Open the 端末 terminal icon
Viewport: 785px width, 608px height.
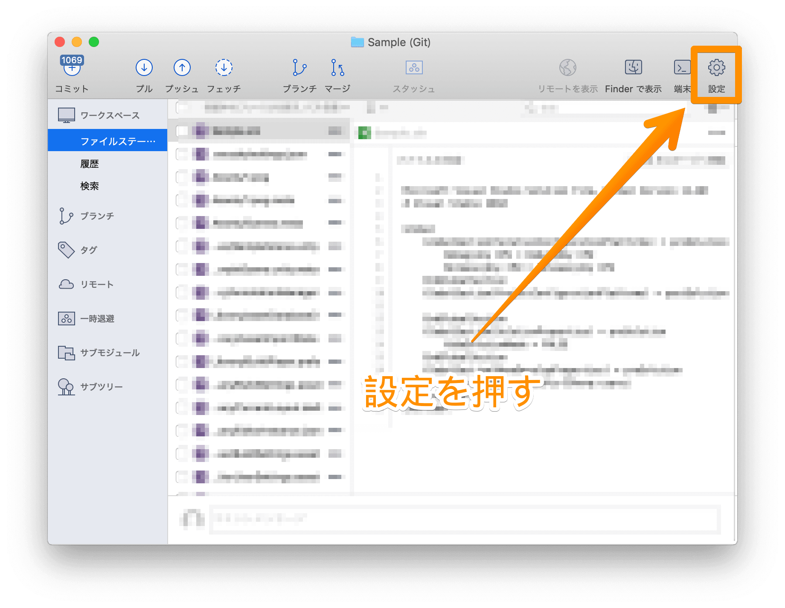(682, 67)
